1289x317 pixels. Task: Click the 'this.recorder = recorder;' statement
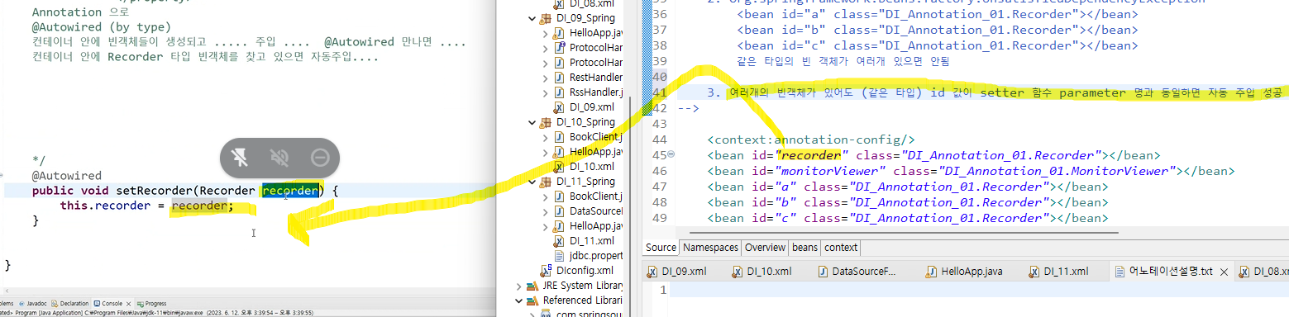[146, 206]
